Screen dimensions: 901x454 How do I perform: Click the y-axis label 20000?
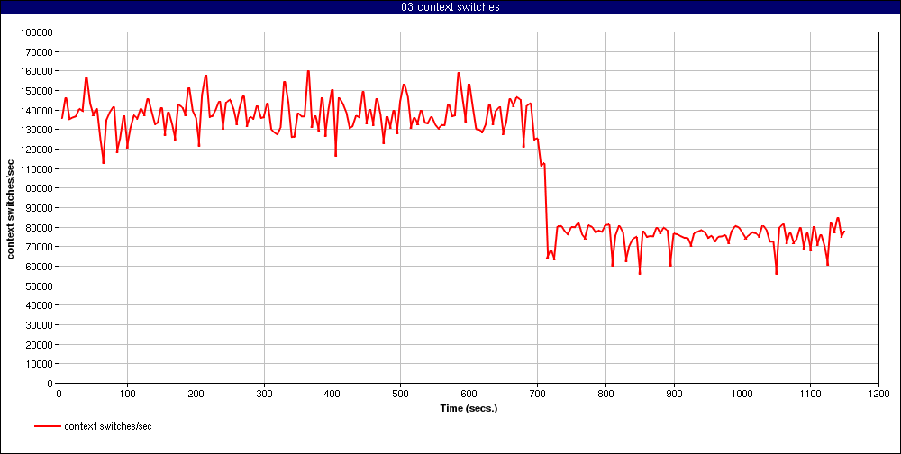pos(39,345)
